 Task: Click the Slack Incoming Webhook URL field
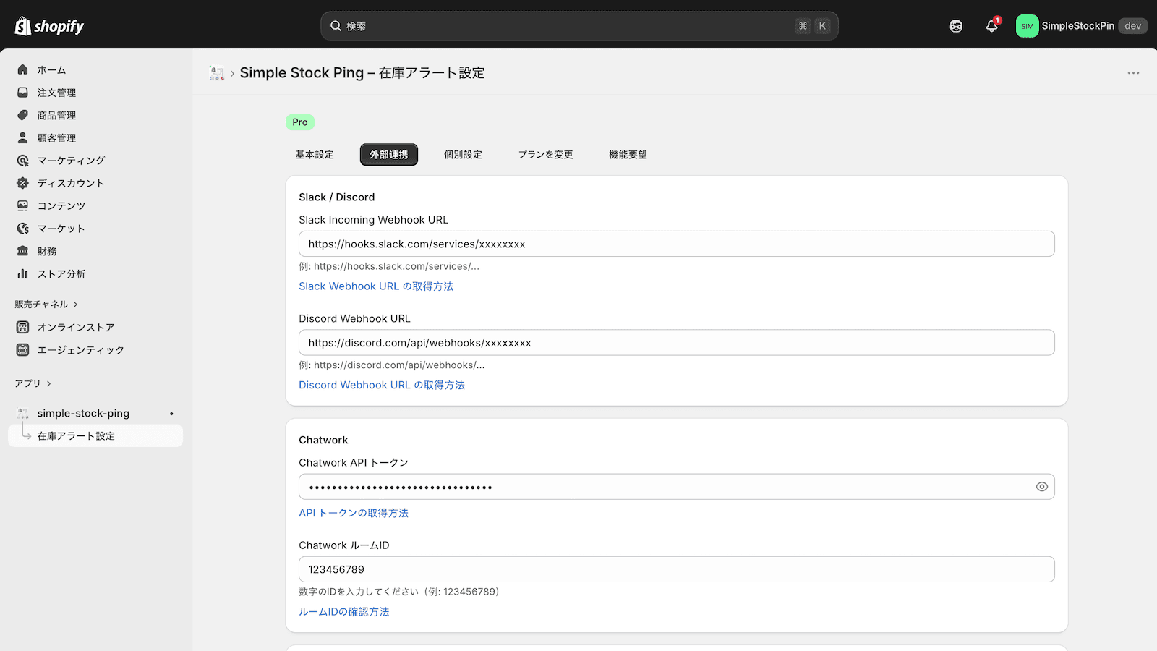(677, 244)
